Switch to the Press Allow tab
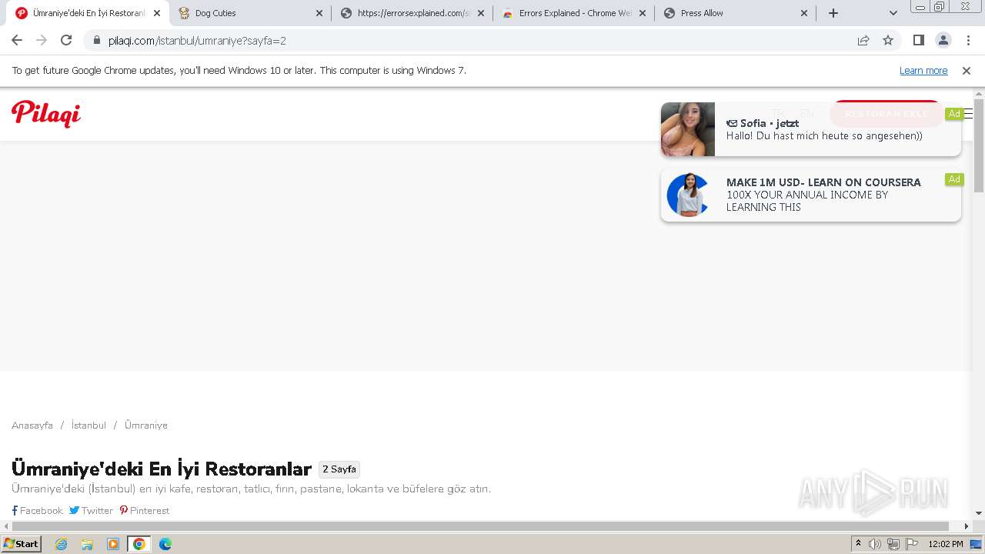The width and height of the screenshot is (985, 554). [736, 13]
